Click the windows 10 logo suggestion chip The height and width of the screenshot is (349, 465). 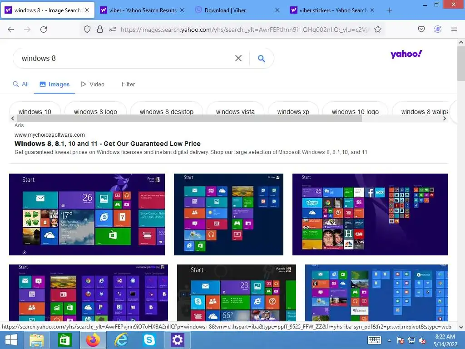pyautogui.click(x=355, y=112)
